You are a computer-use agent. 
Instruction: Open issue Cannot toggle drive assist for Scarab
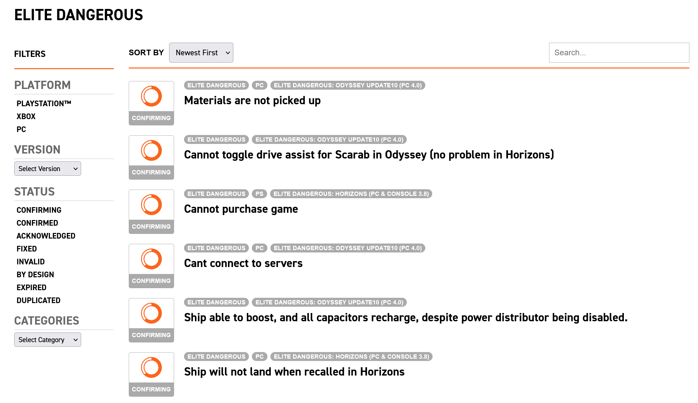point(369,155)
